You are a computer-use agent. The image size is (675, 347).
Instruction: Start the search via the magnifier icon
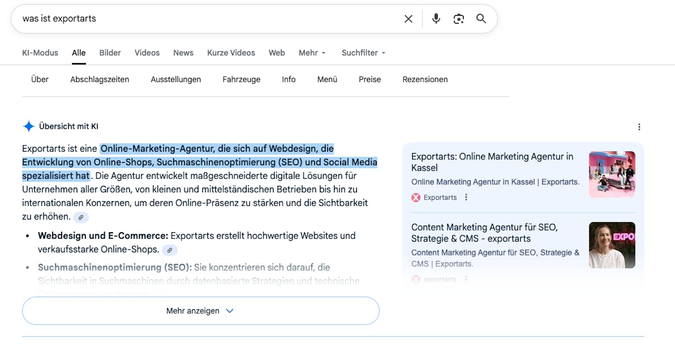click(481, 18)
